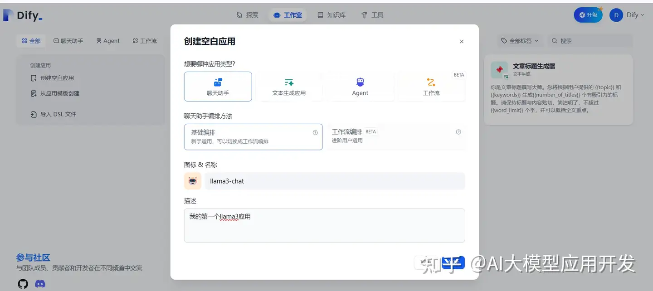Focus the 搜索 search field
The image size is (653, 291).
click(590, 41)
